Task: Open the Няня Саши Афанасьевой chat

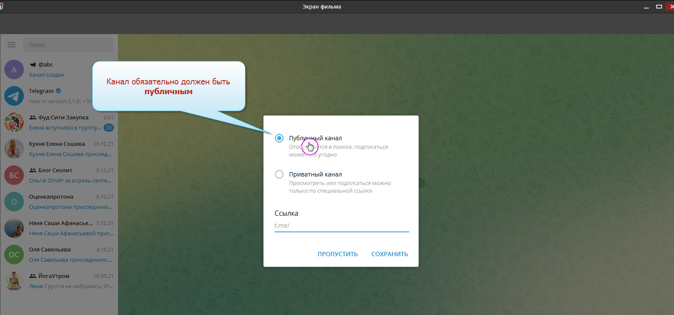Action: tap(70, 228)
